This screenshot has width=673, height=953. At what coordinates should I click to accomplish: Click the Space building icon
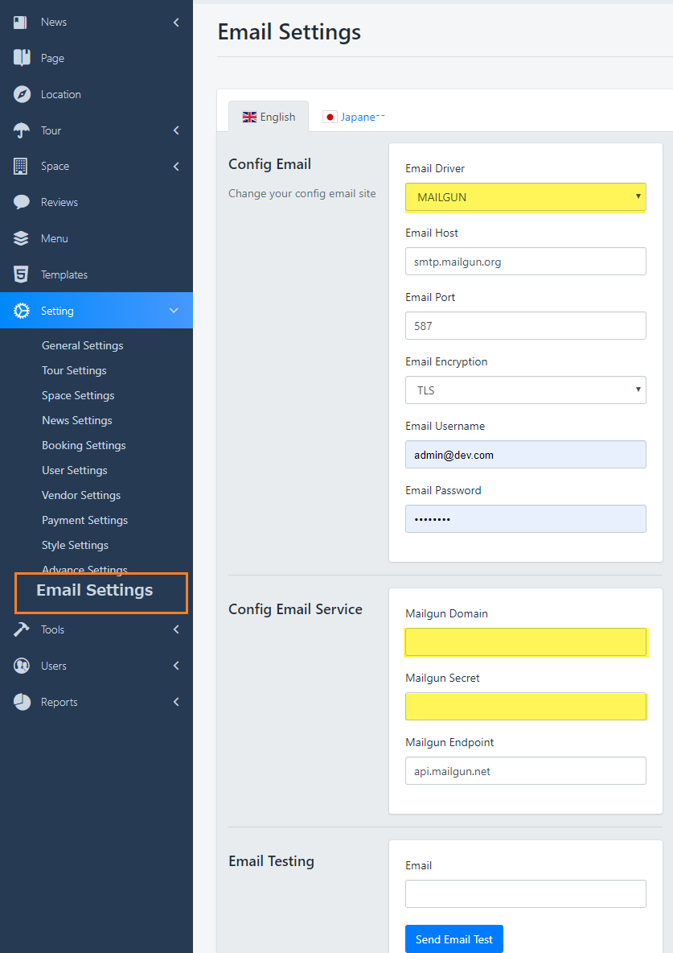[22, 167]
